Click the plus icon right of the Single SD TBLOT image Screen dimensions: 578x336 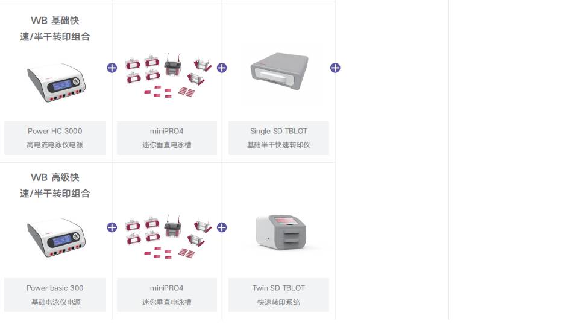[x=335, y=68]
